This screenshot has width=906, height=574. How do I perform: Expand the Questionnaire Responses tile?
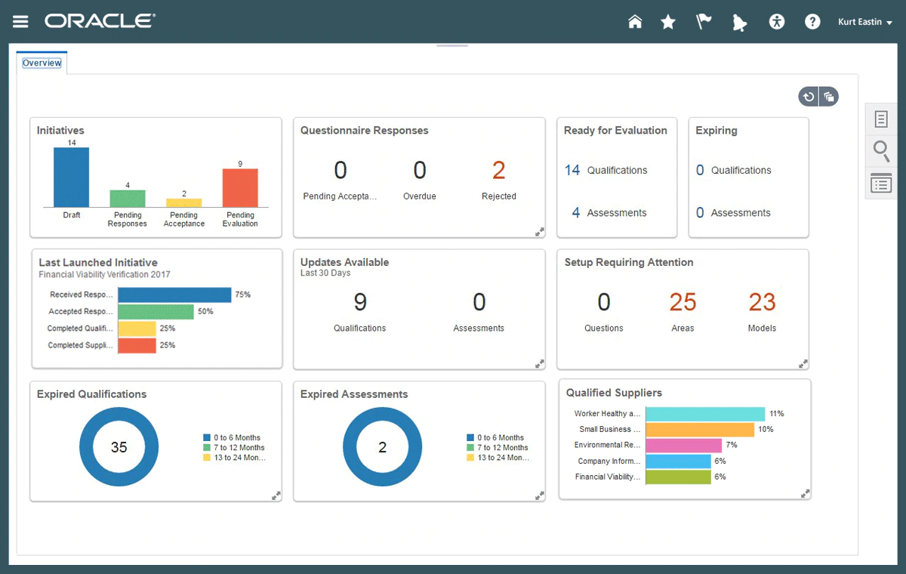pyautogui.click(x=540, y=232)
